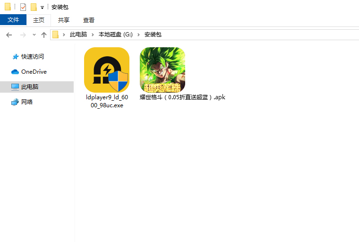Select 此电脑 in the navigation pane

click(x=29, y=87)
